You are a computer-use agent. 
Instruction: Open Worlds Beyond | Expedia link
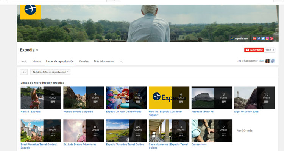78,112
